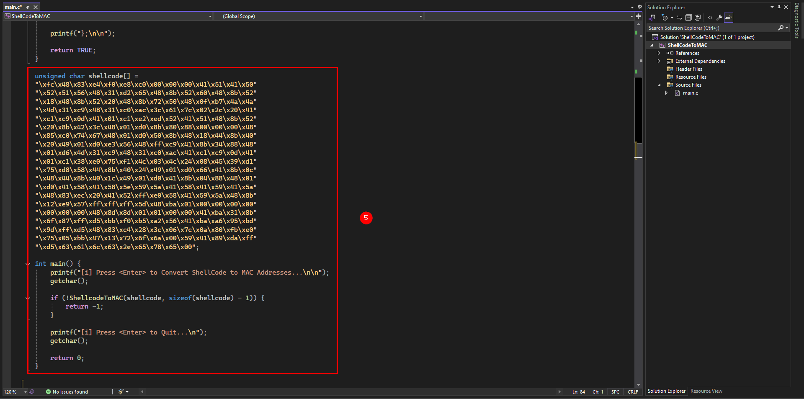Viewport: 804px width, 399px height.
Task: Open the (Global Scope) dropdown
Action: (420, 16)
